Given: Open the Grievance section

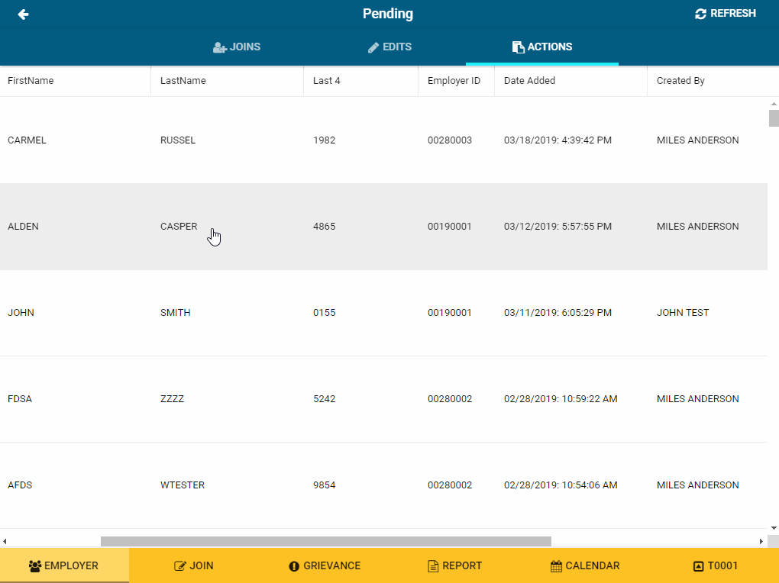Looking at the screenshot, I should click(x=325, y=565).
